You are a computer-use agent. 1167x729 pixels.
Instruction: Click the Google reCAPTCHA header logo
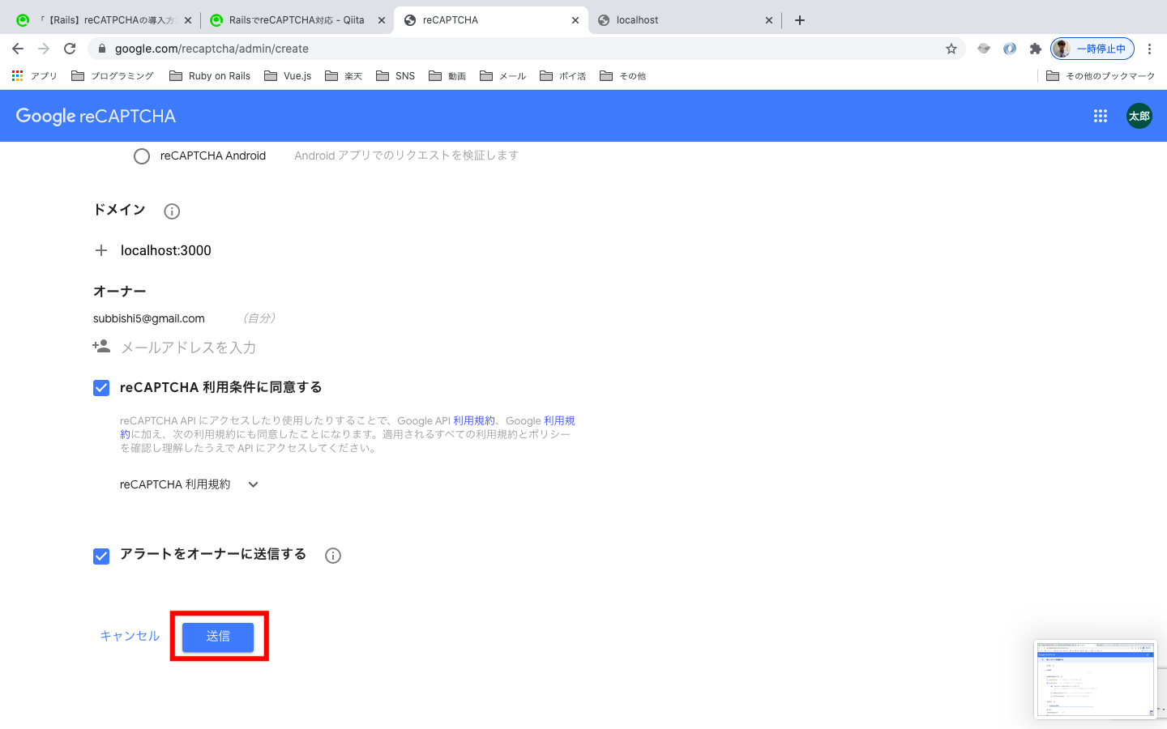coord(96,116)
